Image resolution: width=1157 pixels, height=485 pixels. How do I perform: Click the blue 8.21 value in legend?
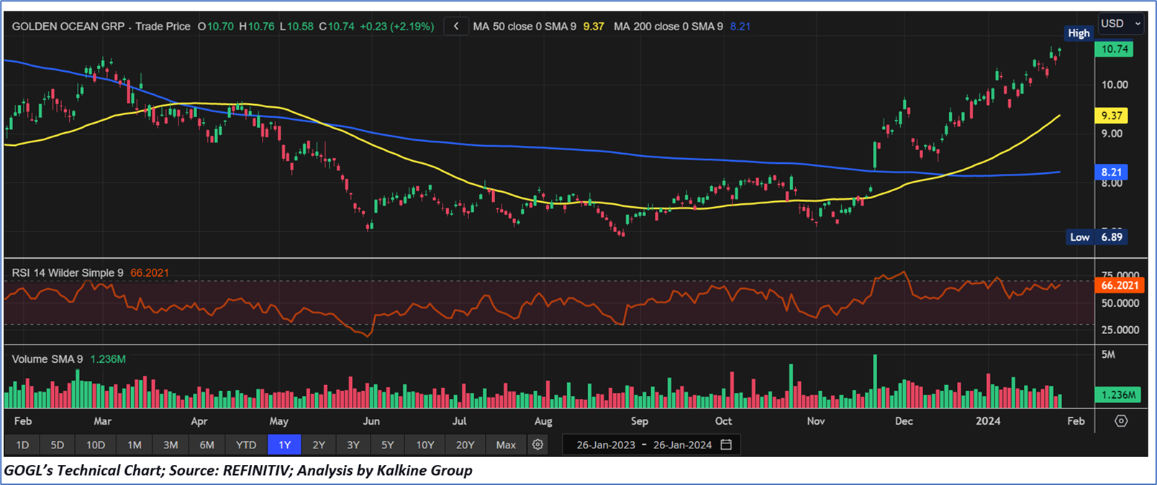[x=740, y=27]
